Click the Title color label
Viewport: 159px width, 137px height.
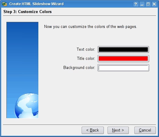[86, 59]
